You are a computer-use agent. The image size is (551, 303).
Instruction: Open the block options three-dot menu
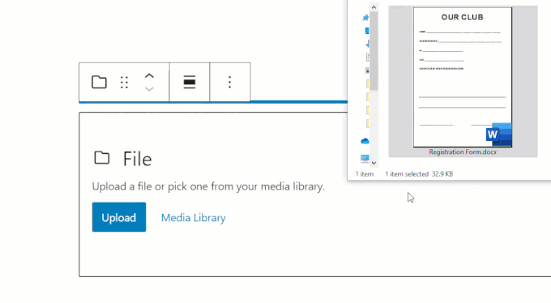tap(230, 83)
